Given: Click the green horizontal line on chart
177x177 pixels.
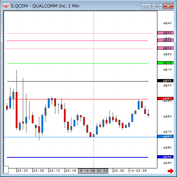Looking at the screenshot, I should tap(78, 63).
